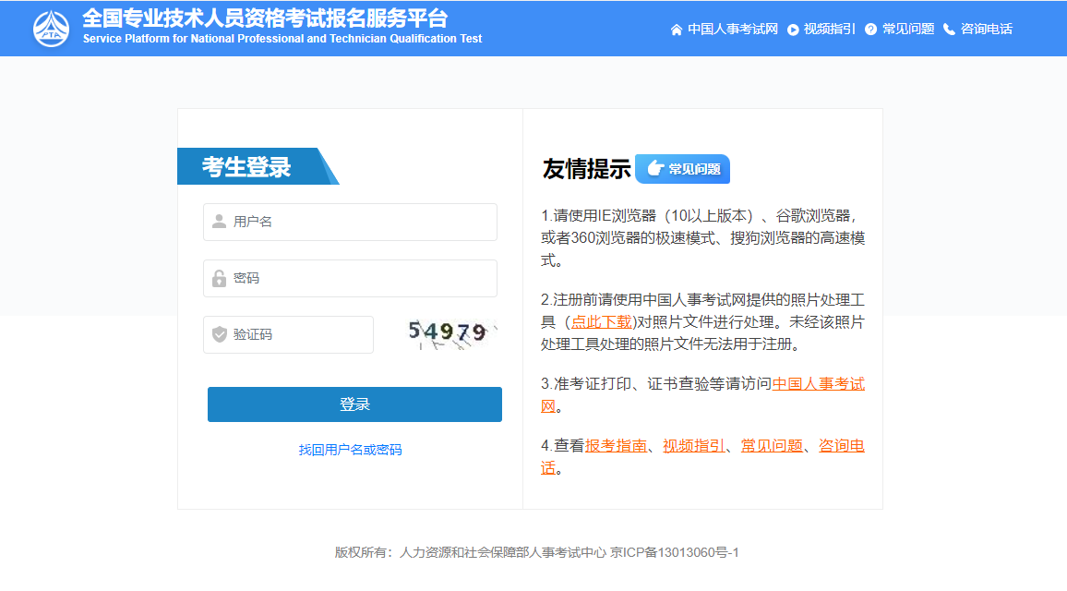The height and width of the screenshot is (591, 1067).
Task: Open the 找回用户名或密码 link
Action: (350, 450)
